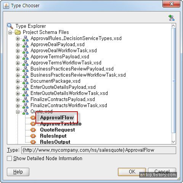Image resolution: width=183 pixels, height=183 pixels.
Task: Click the tree scrollbar down arrow
Action: [173, 142]
